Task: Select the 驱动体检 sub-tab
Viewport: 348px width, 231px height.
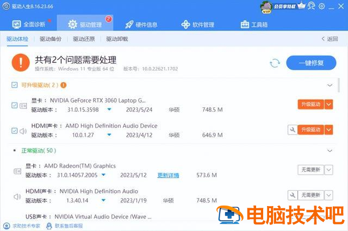Action: pos(17,39)
